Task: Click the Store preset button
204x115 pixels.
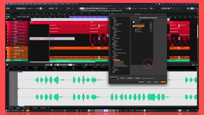Action: click(122, 78)
